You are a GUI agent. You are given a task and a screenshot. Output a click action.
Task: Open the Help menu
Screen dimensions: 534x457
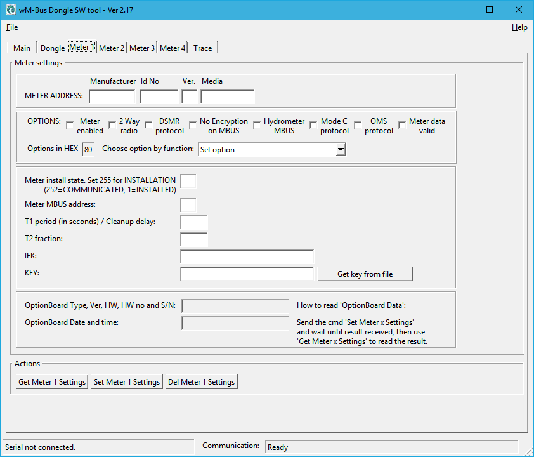pyautogui.click(x=519, y=27)
